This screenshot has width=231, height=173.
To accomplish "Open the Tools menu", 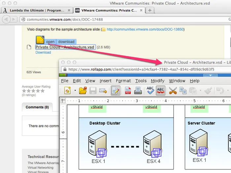I will tap(141, 81).
